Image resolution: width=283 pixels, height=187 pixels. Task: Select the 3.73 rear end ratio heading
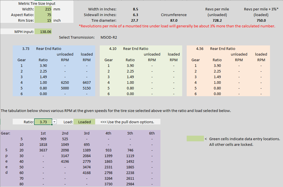coord(26,49)
